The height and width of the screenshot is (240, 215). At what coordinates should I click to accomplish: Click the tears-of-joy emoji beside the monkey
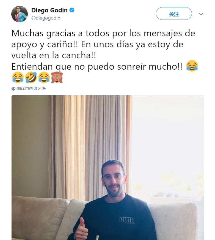pos(44,77)
